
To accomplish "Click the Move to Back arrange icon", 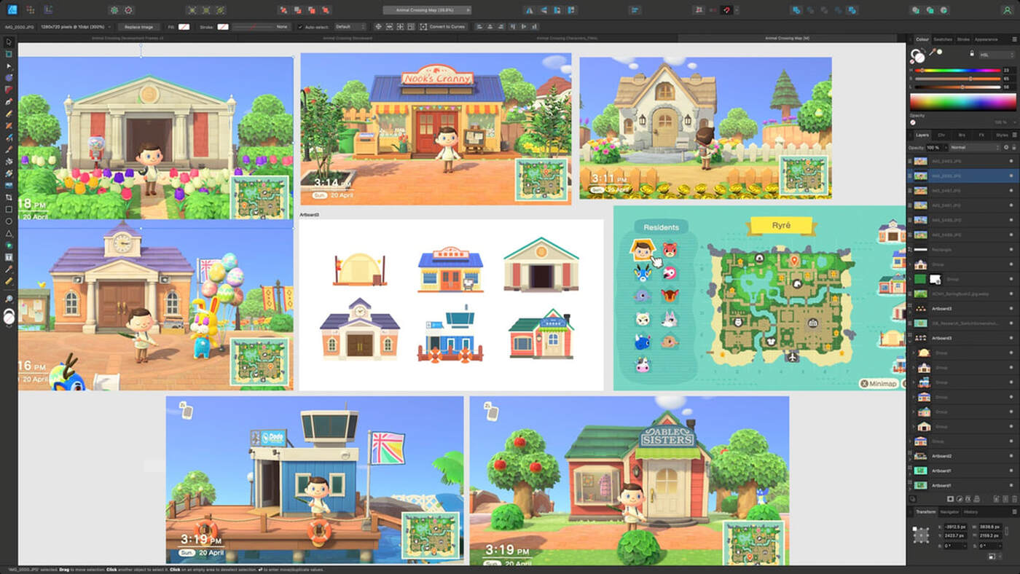I will coord(283,10).
